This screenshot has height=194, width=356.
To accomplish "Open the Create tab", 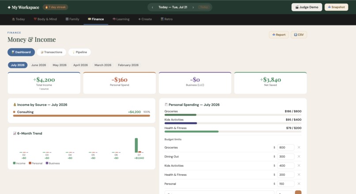I will (x=145, y=19).
